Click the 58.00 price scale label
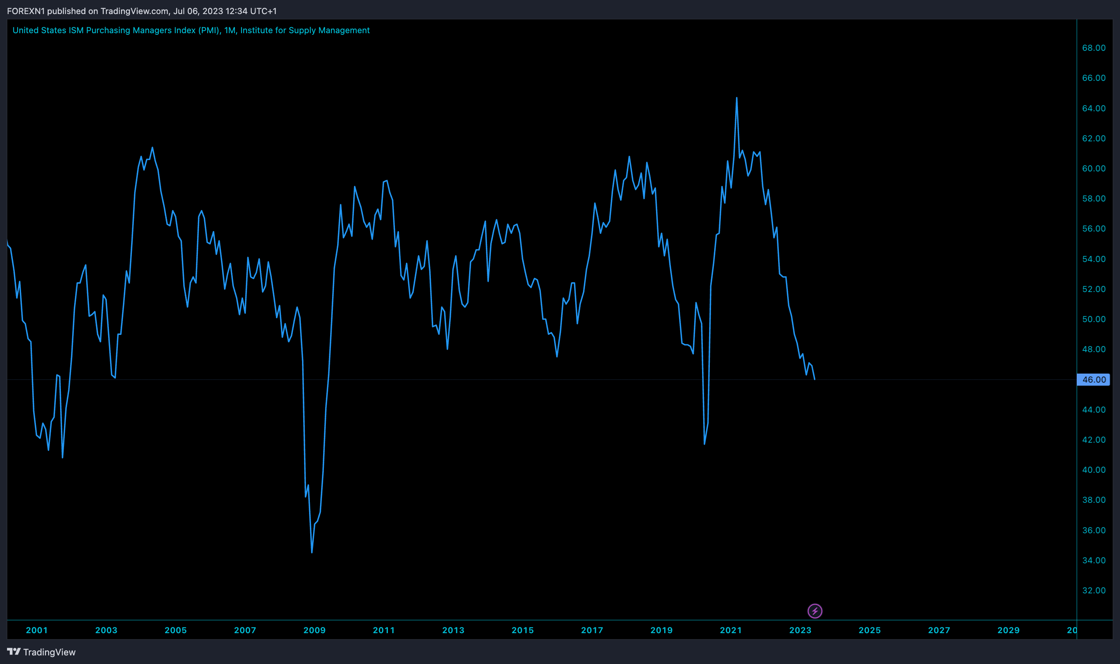This screenshot has width=1120, height=664. (x=1093, y=198)
